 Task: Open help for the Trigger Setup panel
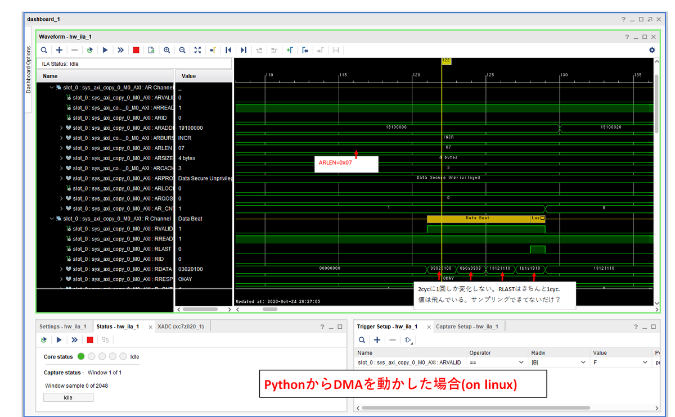point(634,327)
